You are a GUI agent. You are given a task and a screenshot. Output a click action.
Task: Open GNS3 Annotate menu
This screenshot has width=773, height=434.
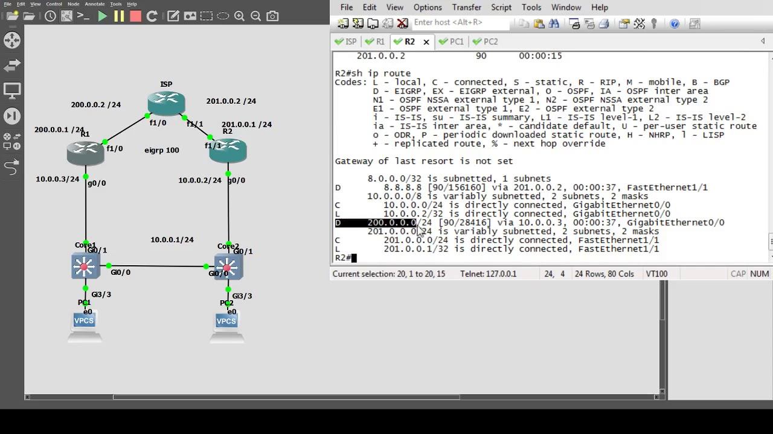pos(94,4)
